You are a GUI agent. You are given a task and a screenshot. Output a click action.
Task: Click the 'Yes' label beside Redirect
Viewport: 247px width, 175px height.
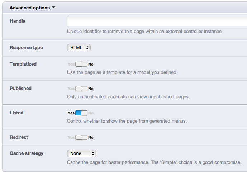[x=71, y=137]
